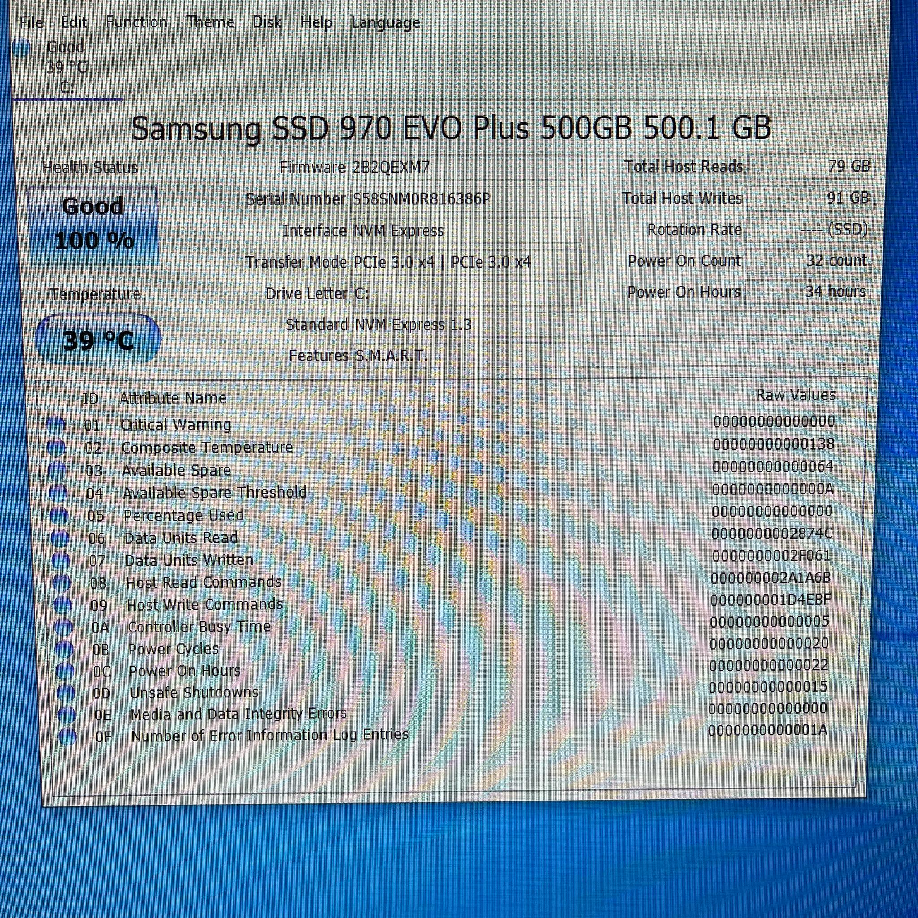This screenshot has height=918, width=918.
Task: Click raw value 000000002F061
Action: [772, 555]
